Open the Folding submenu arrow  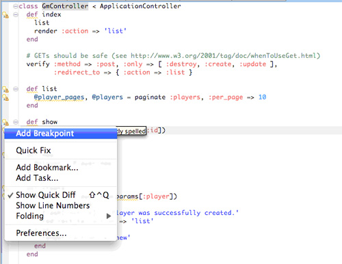(109, 216)
